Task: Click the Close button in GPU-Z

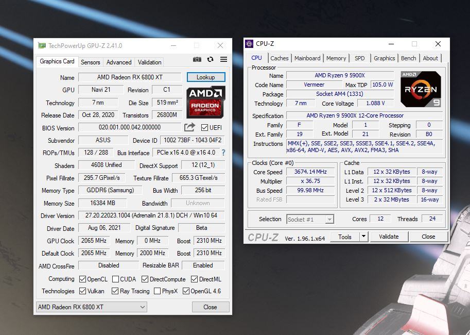Action: click(210, 307)
